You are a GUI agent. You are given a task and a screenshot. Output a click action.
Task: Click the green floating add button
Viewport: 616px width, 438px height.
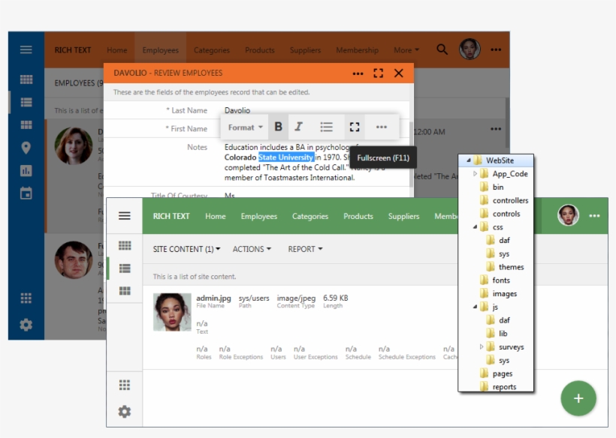pos(578,398)
